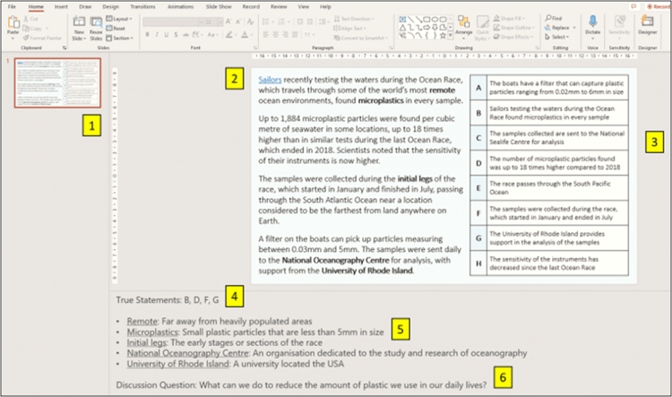Open the Text Direction dropdown
This screenshot has height=397, width=672.
pos(354,19)
